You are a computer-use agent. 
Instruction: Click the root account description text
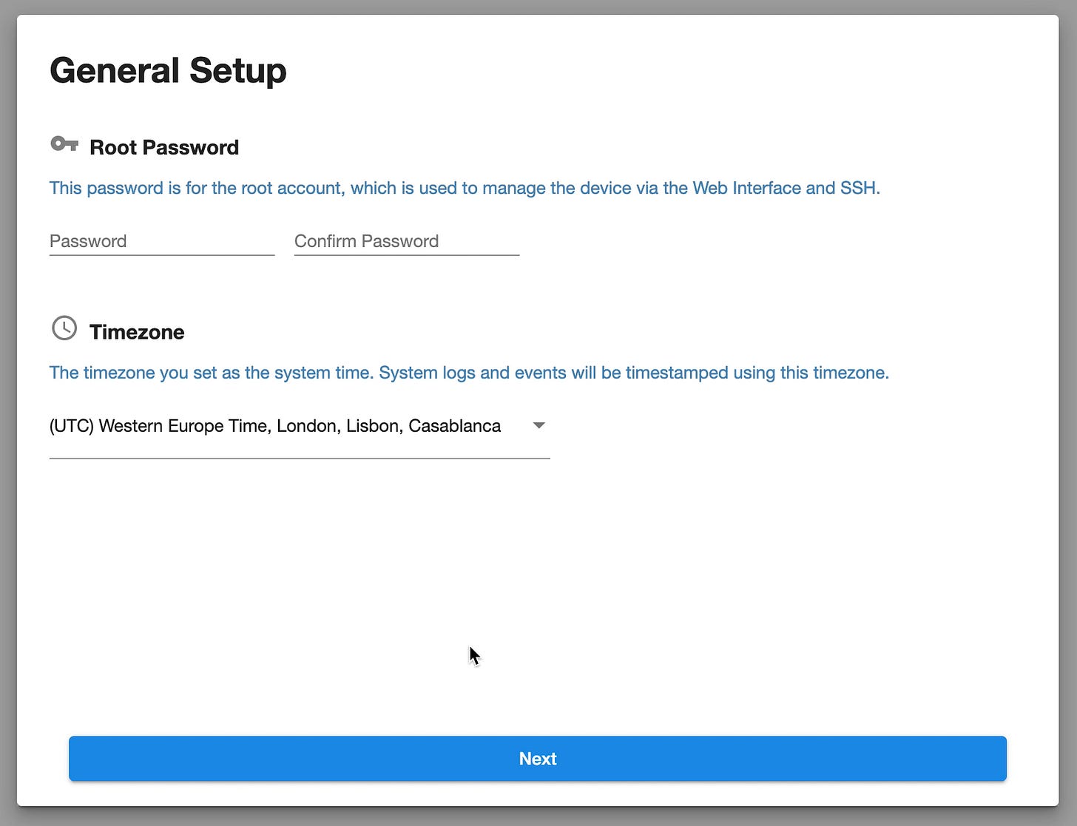(x=465, y=188)
